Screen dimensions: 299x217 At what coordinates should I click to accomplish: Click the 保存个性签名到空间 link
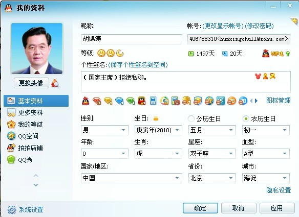coord(138,65)
